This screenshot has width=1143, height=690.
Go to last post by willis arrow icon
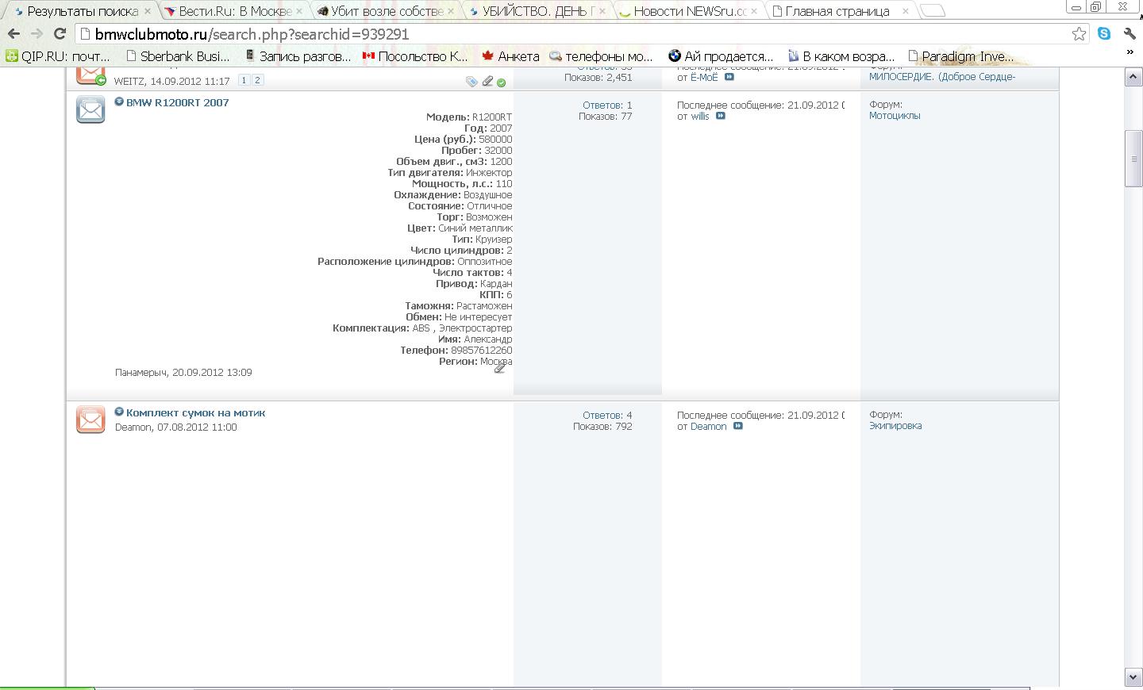click(721, 116)
